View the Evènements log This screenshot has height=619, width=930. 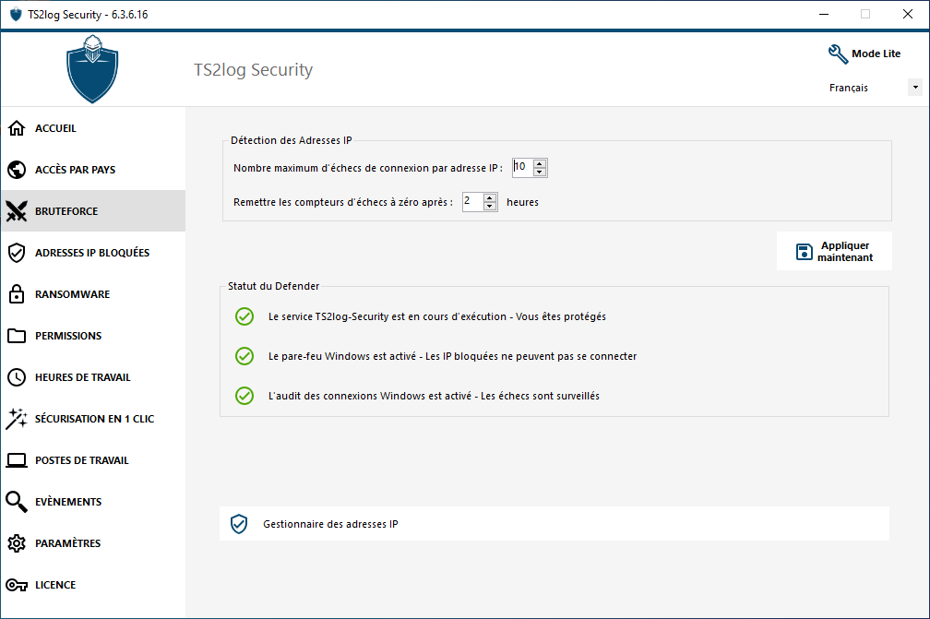pos(93,502)
